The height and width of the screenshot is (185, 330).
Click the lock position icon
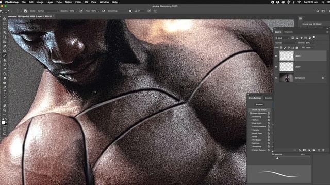point(289,48)
